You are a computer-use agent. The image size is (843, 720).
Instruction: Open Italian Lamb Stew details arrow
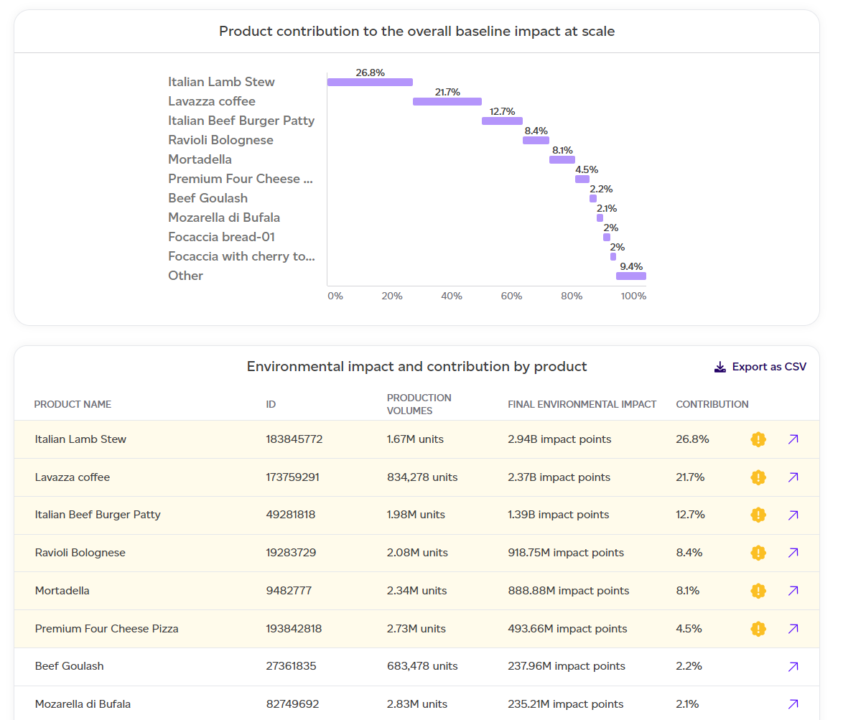point(793,439)
